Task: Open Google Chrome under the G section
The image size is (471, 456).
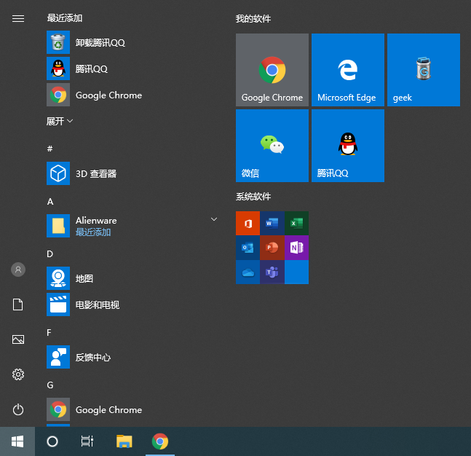Action: click(132, 409)
